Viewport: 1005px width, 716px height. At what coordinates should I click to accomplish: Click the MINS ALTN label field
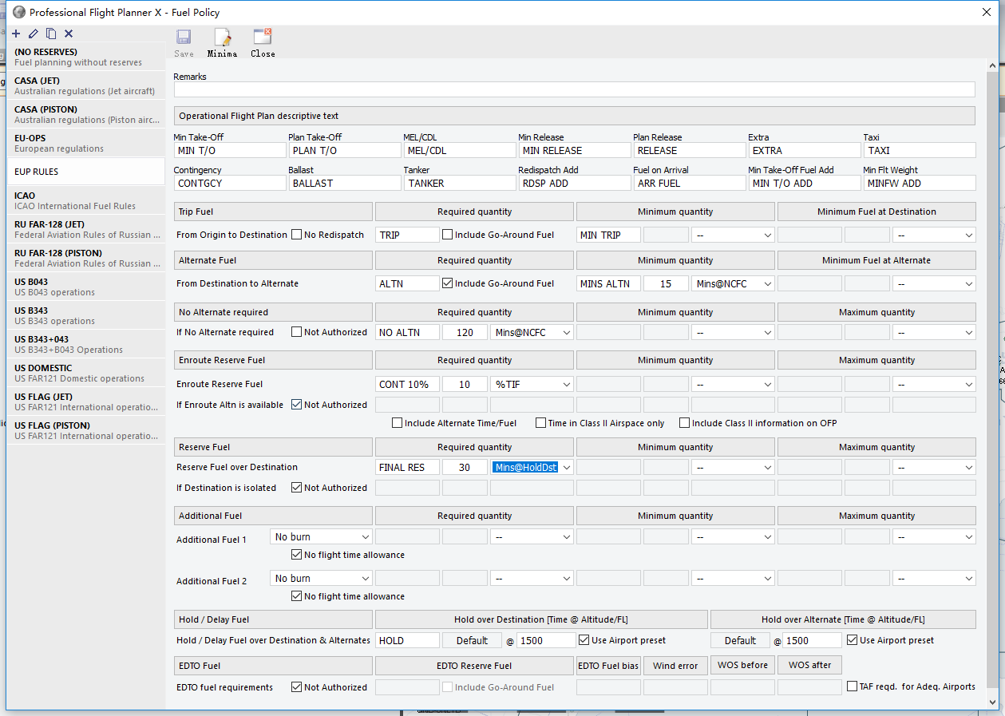(x=608, y=283)
